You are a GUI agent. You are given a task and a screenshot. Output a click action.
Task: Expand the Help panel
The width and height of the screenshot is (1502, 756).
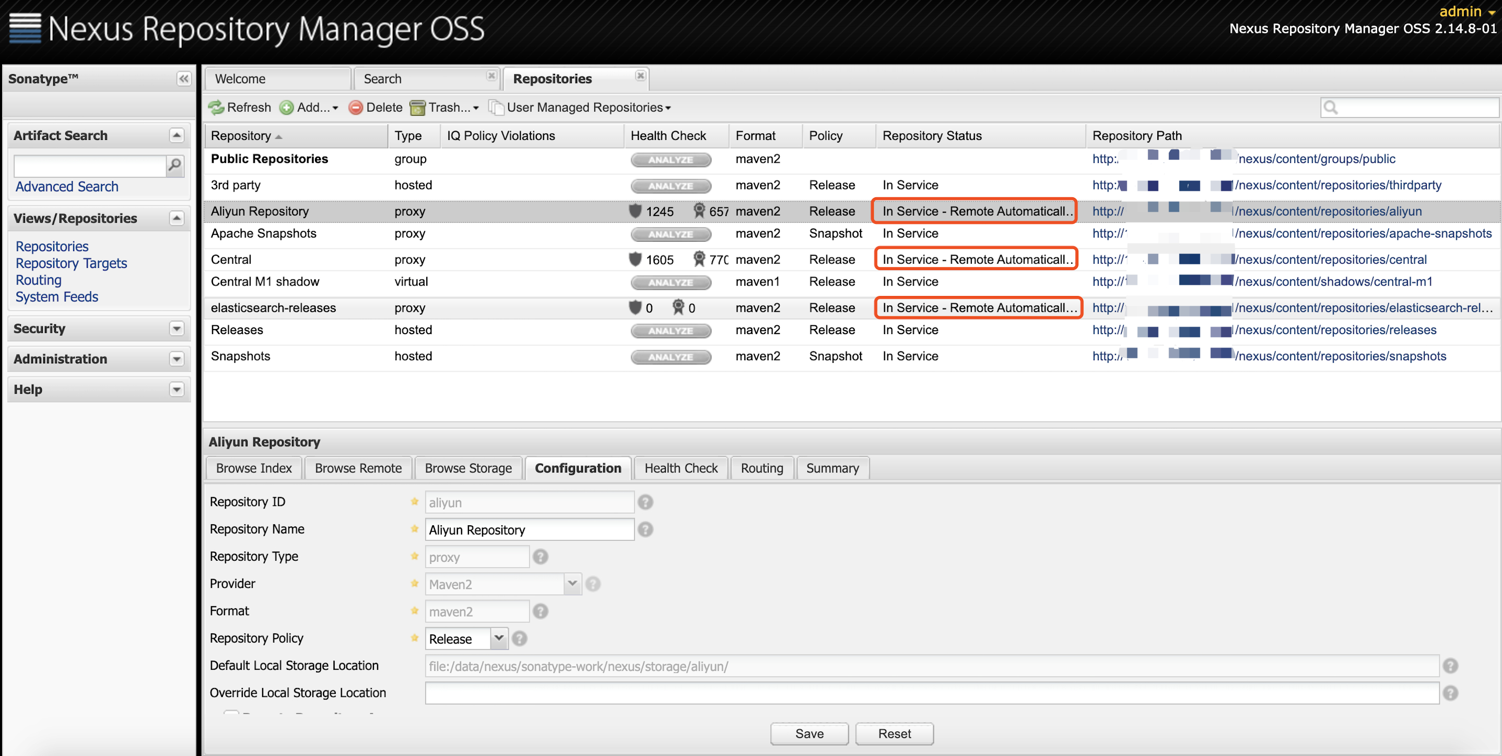[177, 389]
